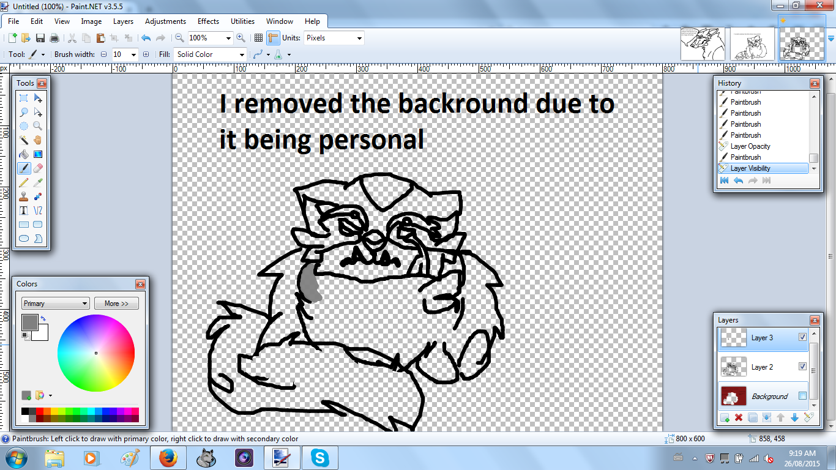Image resolution: width=836 pixels, height=470 pixels.
Task: Select the Color Picker tool
Action: coord(38,182)
